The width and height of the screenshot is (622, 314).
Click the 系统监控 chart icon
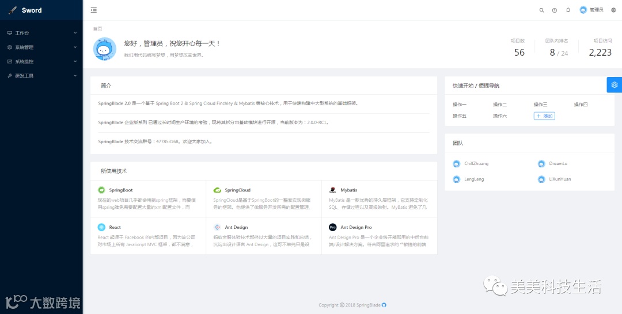tap(10, 62)
